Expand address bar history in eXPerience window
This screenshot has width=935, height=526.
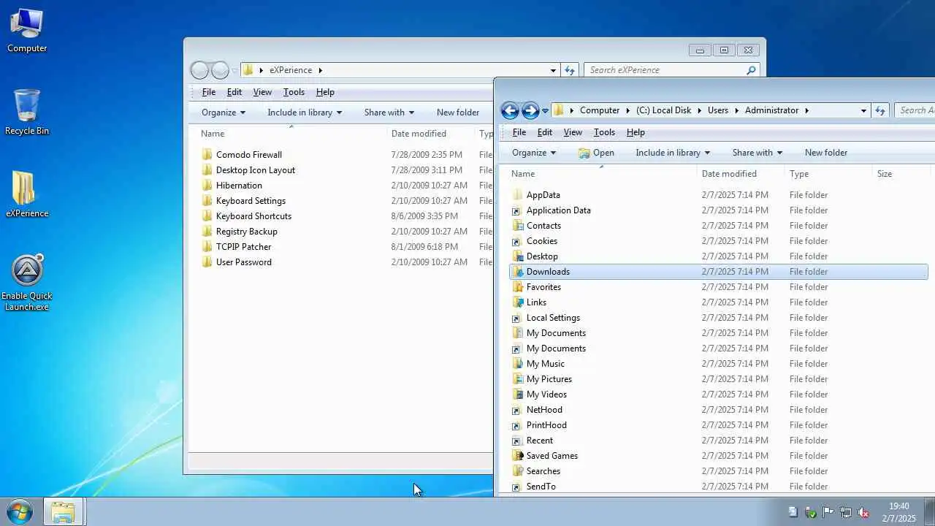pos(553,70)
